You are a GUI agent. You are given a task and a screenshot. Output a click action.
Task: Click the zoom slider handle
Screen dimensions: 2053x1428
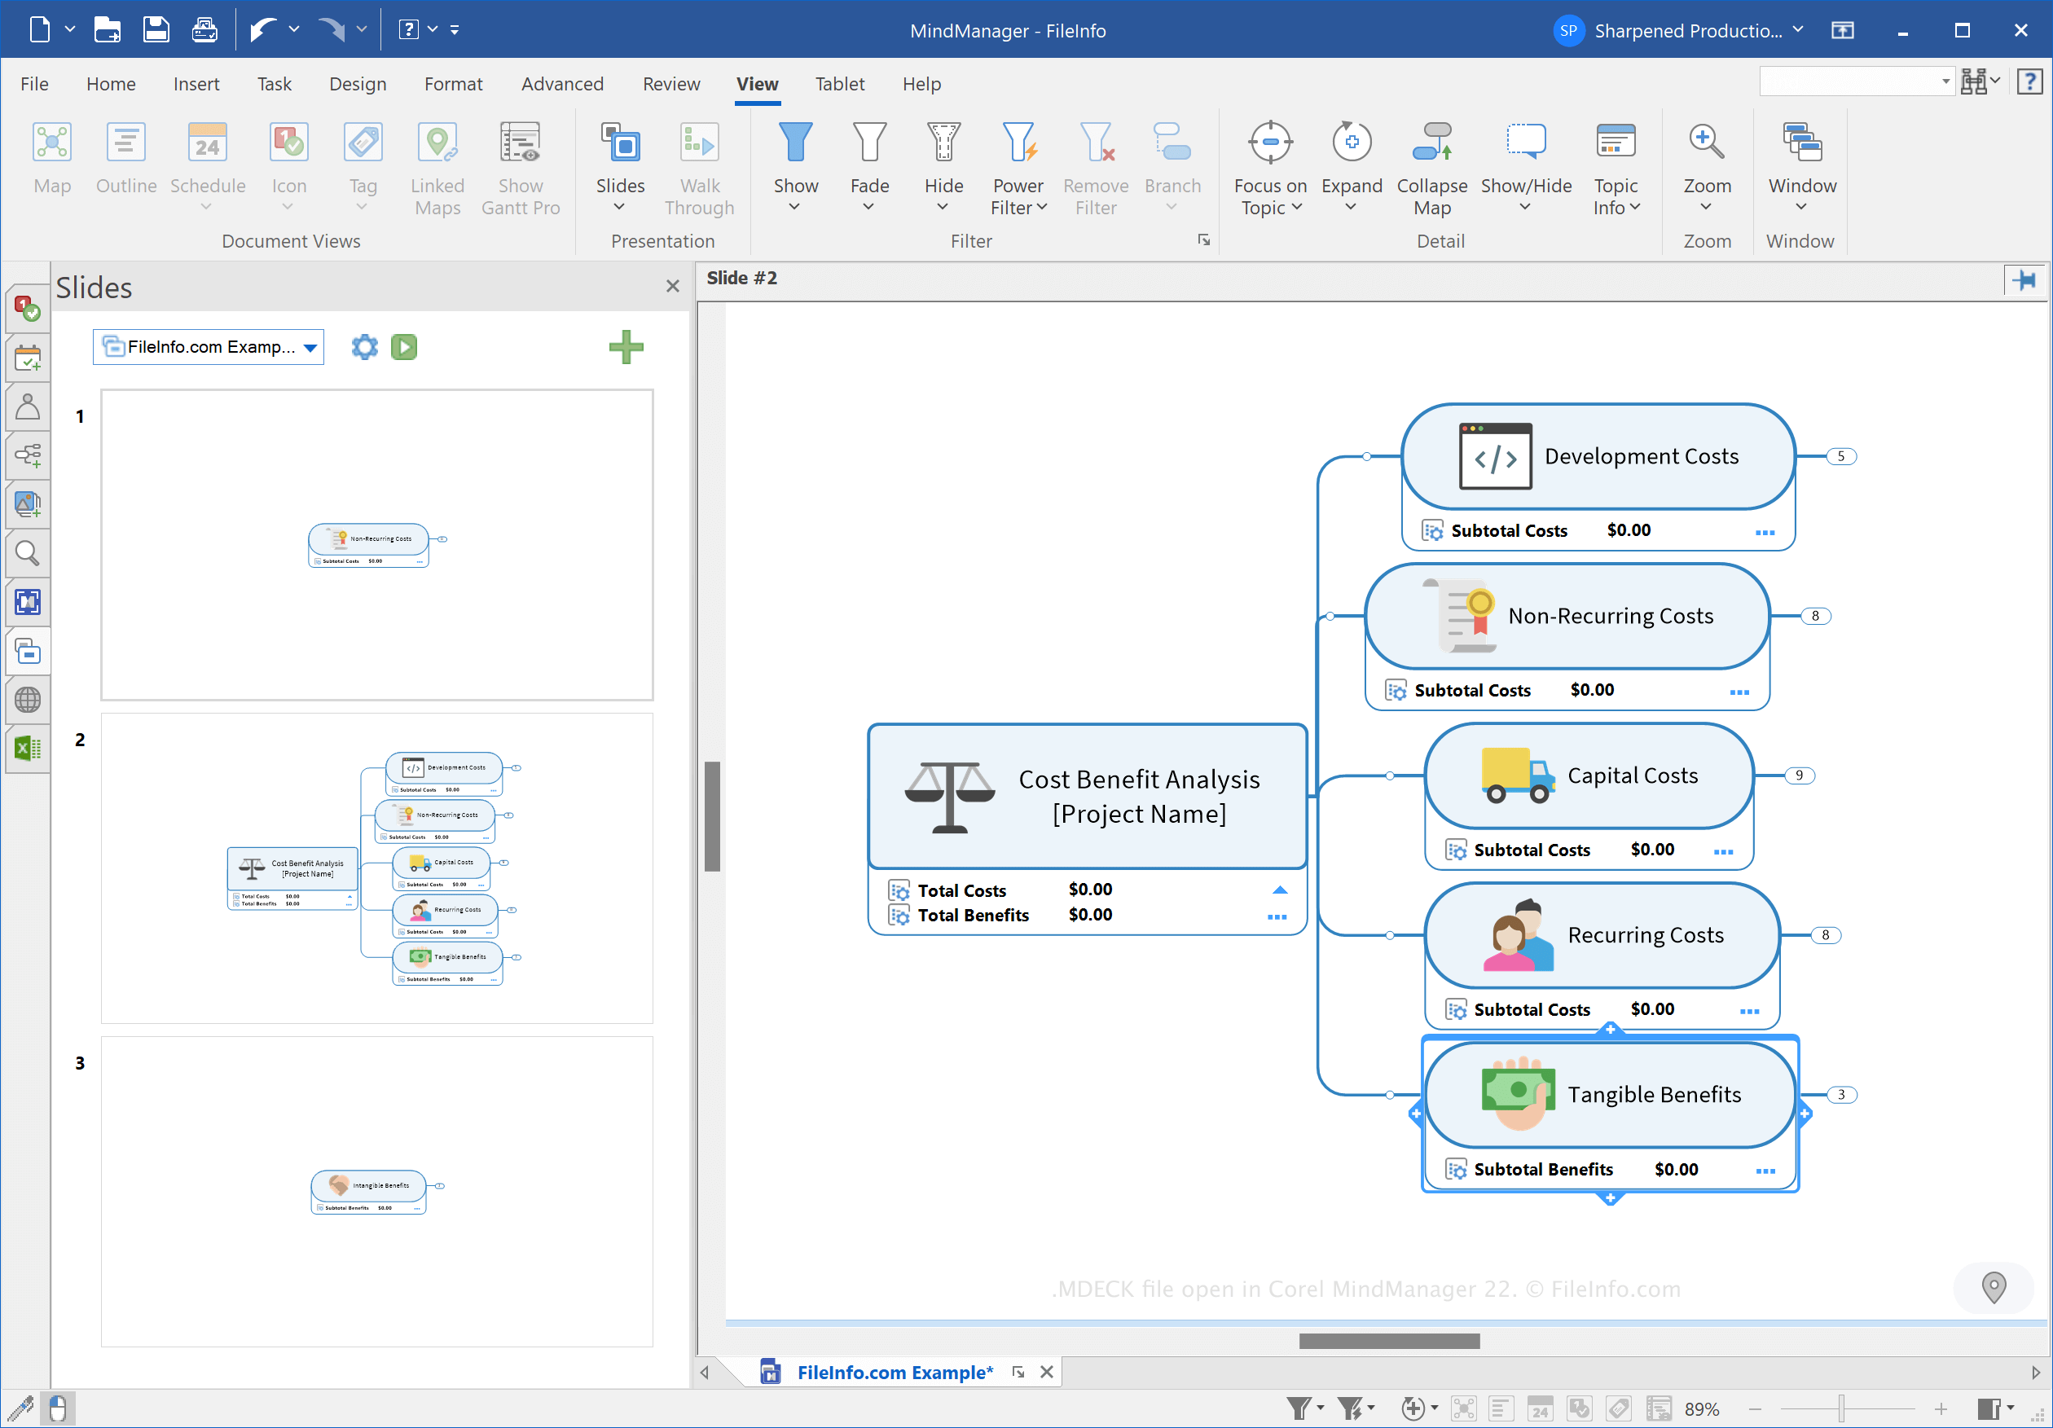[1841, 1408]
